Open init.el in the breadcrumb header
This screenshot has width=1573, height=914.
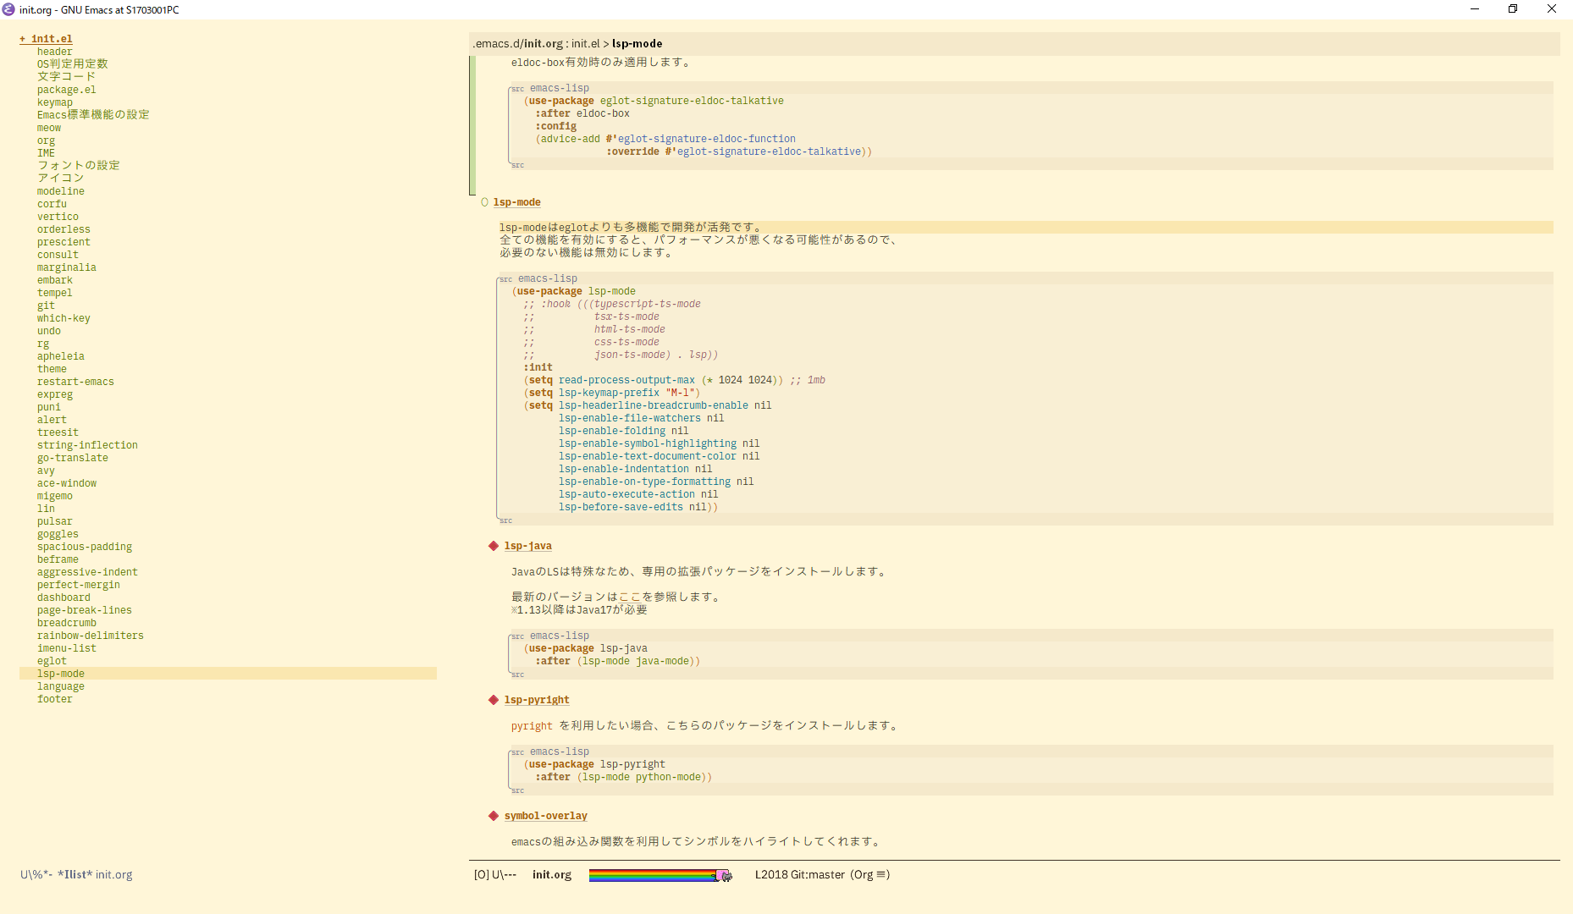pos(586,43)
